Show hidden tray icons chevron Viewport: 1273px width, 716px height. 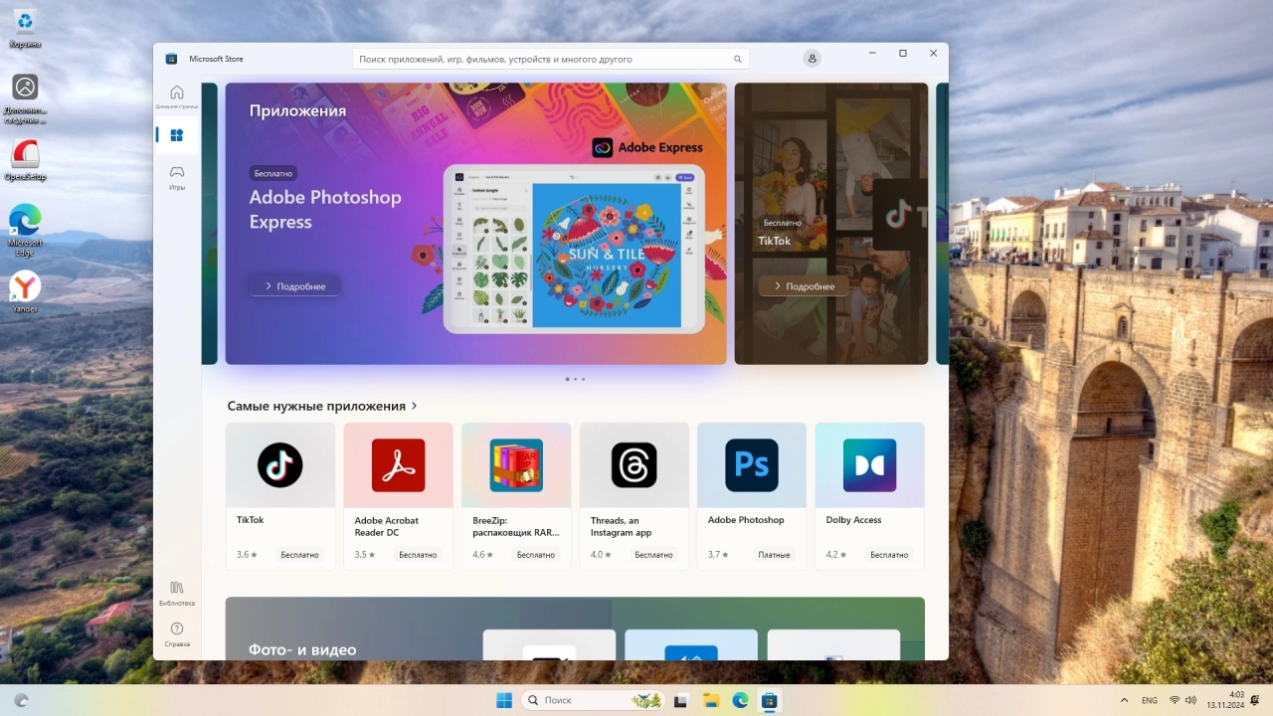[1124, 700]
